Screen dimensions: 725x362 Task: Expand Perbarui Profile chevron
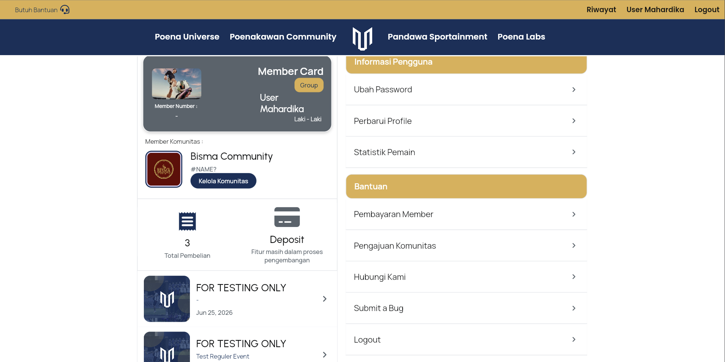coord(574,121)
